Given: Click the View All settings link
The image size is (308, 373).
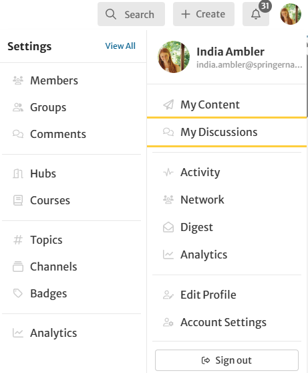Looking at the screenshot, I should [120, 46].
